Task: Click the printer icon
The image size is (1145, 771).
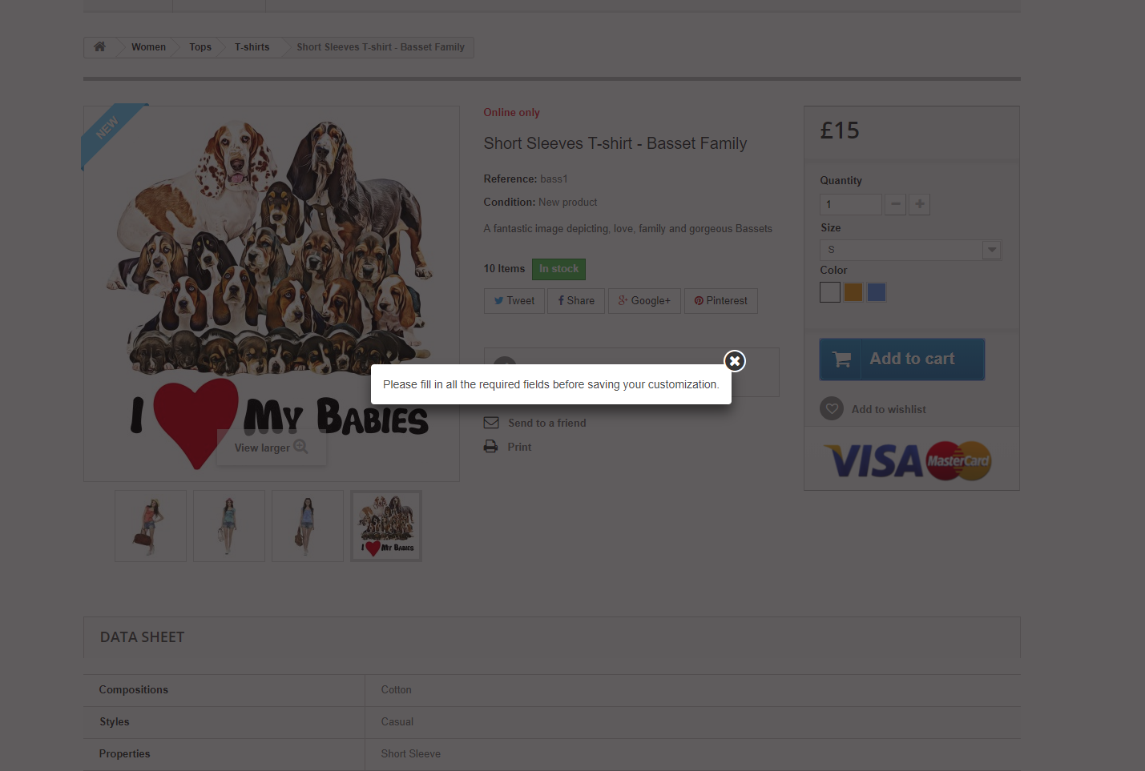Action: (491, 447)
